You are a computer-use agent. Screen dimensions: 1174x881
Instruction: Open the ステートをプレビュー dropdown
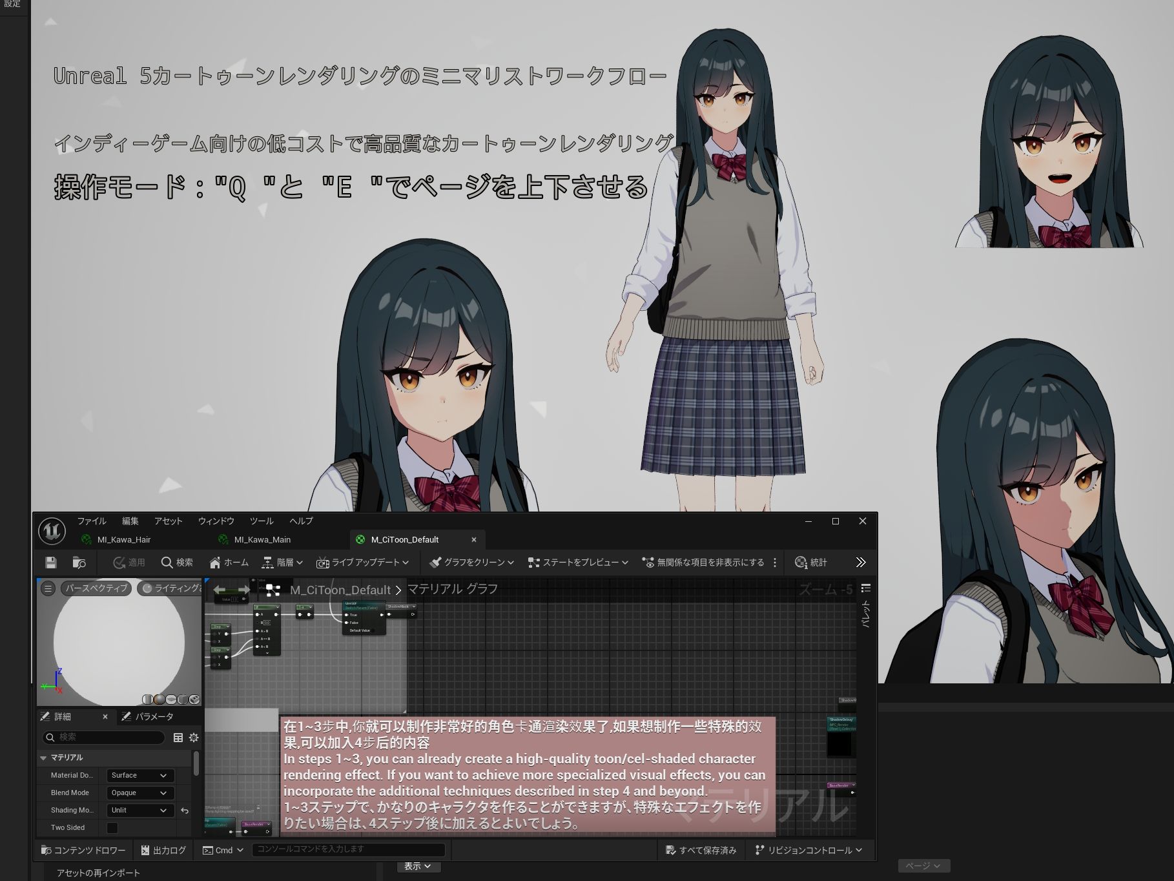pos(578,563)
